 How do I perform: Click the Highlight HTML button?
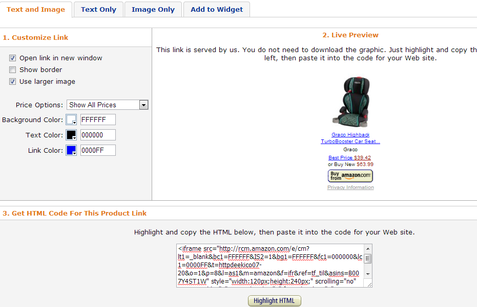275,301
